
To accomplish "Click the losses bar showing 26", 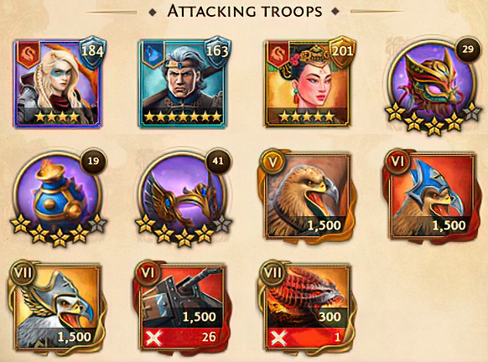I will point(183,338).
